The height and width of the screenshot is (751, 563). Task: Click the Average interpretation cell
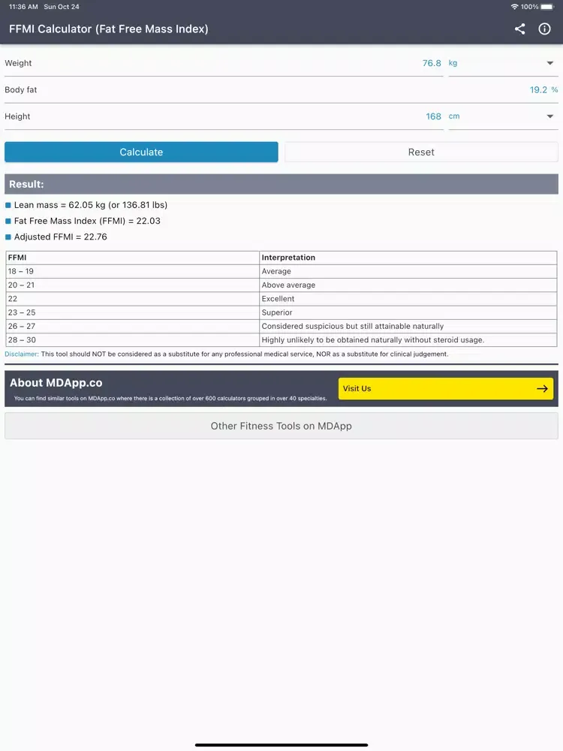[408, 271]
